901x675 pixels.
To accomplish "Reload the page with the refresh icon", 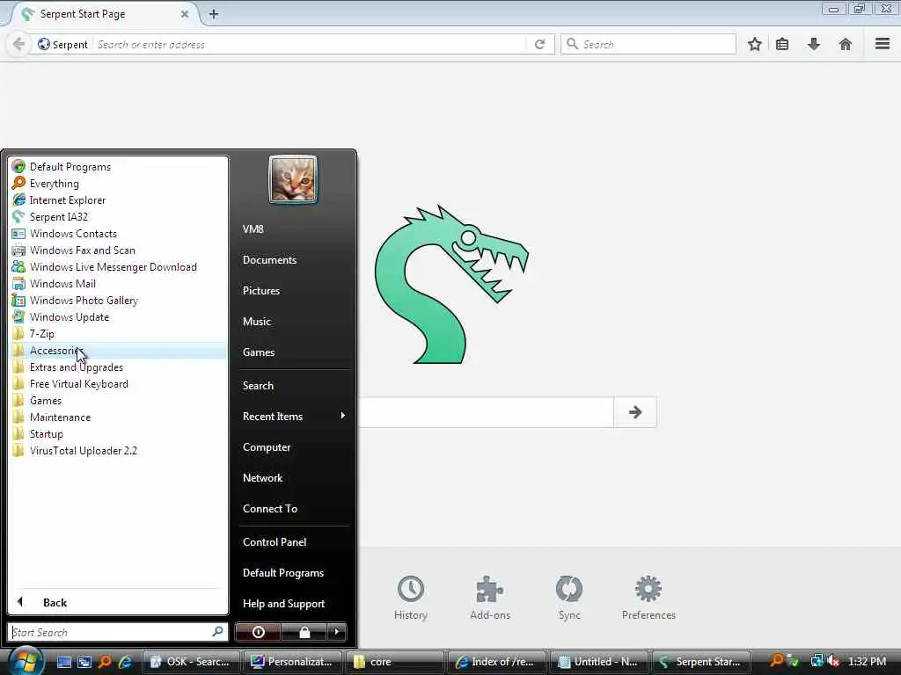I will [x=539, y=44].
